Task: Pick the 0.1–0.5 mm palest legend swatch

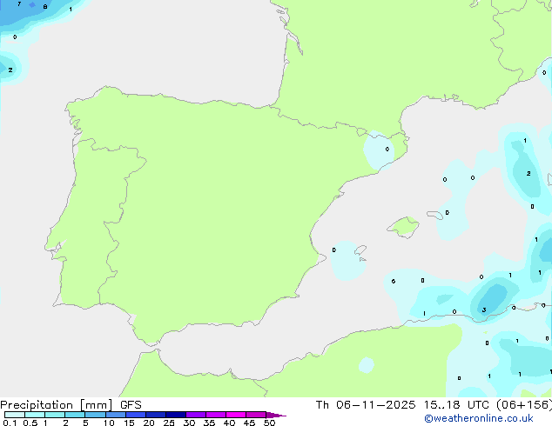Action: click(x=15, y=415)
